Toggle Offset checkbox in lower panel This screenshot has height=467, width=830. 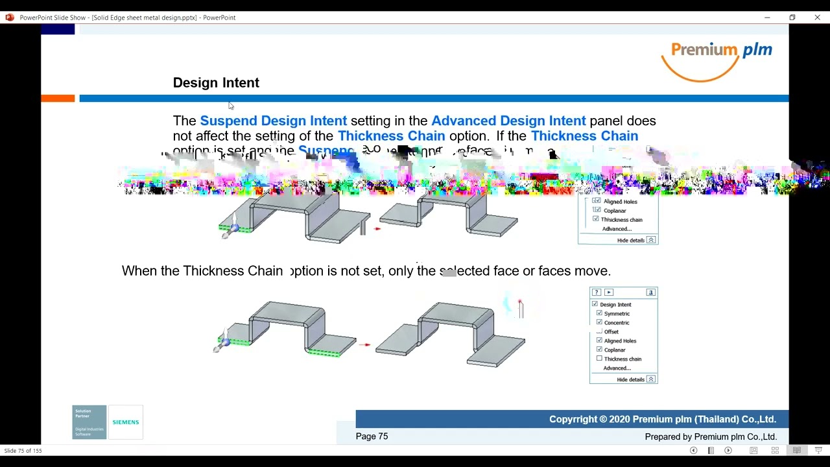pos(599,331)
